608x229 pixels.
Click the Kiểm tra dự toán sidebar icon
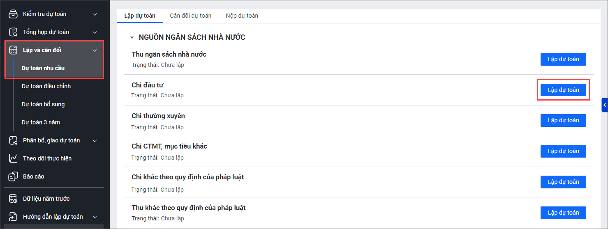click(x=14, y=14)
